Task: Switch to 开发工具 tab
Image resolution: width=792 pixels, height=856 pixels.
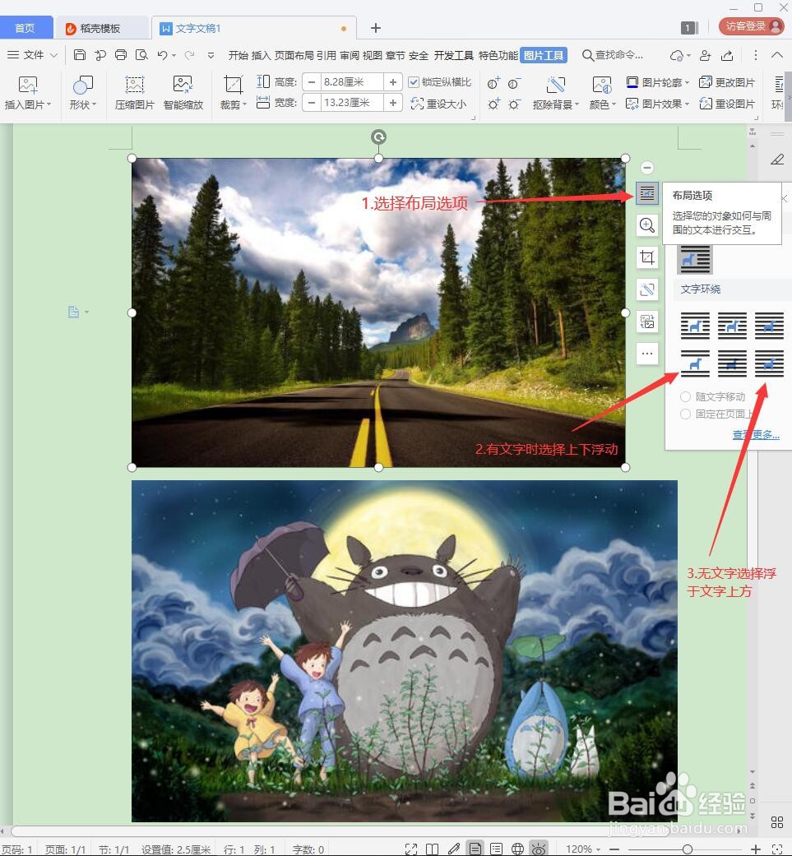Action: click(x=454, y=55)
